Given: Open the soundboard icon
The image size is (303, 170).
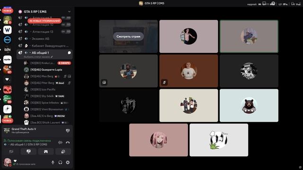Looking at the screenshot, I should pyautogui.click(x=63, y=152).
